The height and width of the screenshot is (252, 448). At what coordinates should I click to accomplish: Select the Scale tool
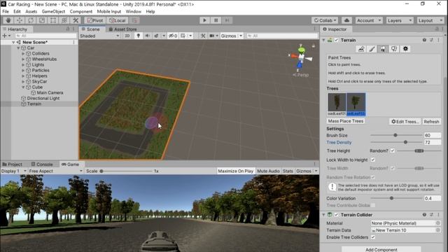pos(42,20)
